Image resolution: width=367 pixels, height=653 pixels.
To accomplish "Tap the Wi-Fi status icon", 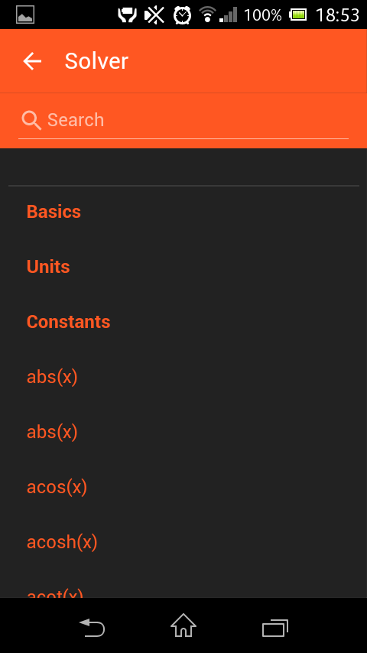I will 206,15.
